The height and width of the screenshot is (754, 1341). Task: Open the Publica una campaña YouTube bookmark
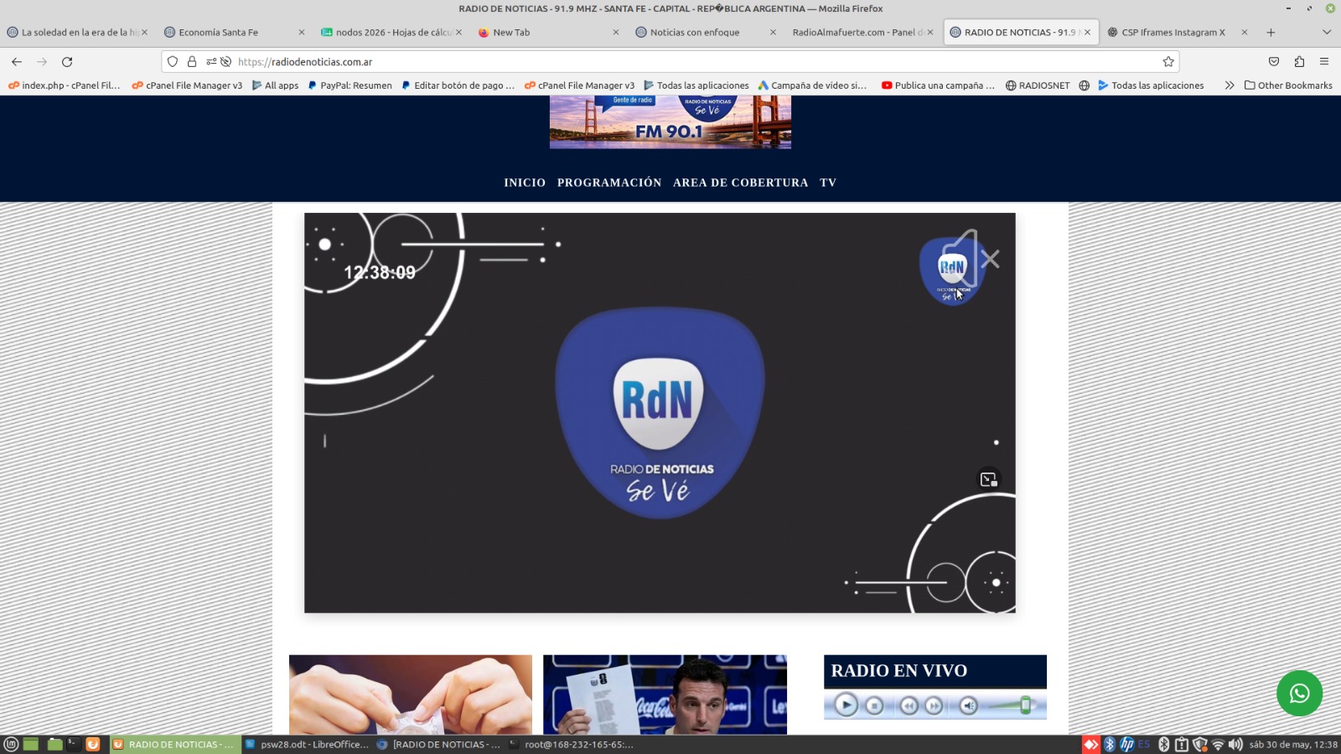(x=938, y=85)
